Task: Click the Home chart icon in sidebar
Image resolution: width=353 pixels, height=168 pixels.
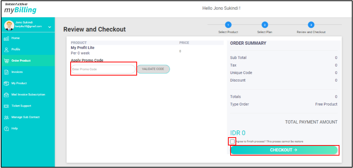Action: [6, 38]
